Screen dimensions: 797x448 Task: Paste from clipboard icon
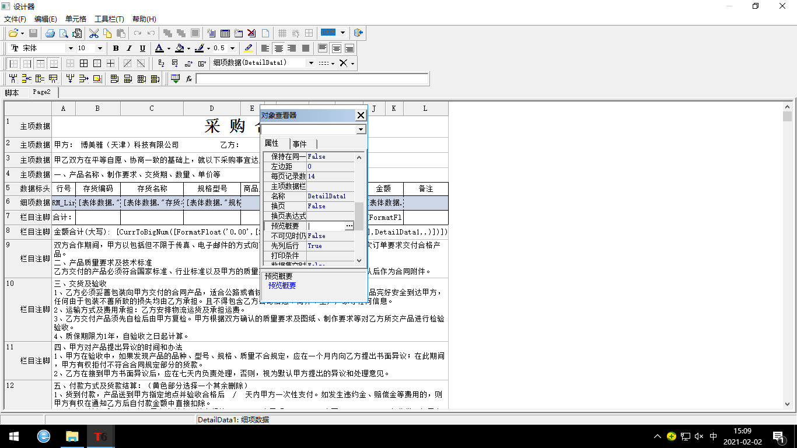click(121, 33)
